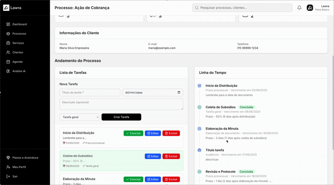Click the Início da Distribuição timeline icon
This screenshot has width=334, height=185.
pos(200,86)
